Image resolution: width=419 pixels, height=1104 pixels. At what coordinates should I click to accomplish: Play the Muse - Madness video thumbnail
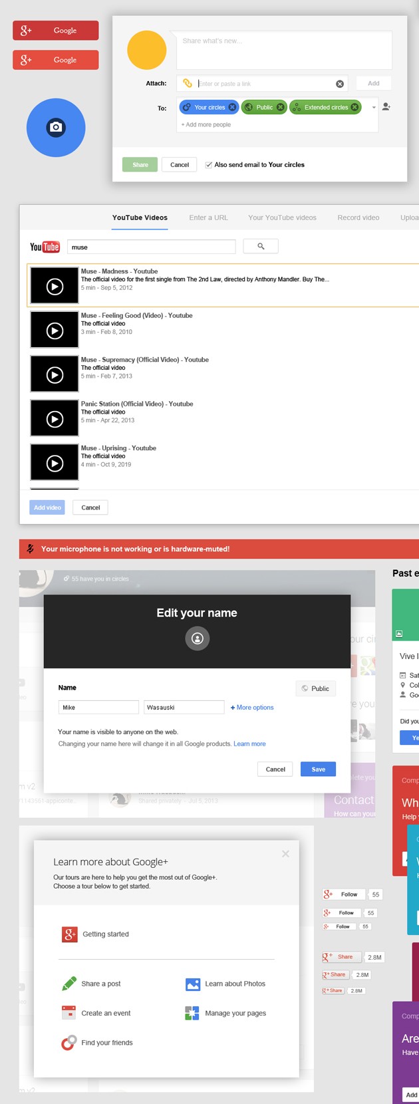coord(55,286)
